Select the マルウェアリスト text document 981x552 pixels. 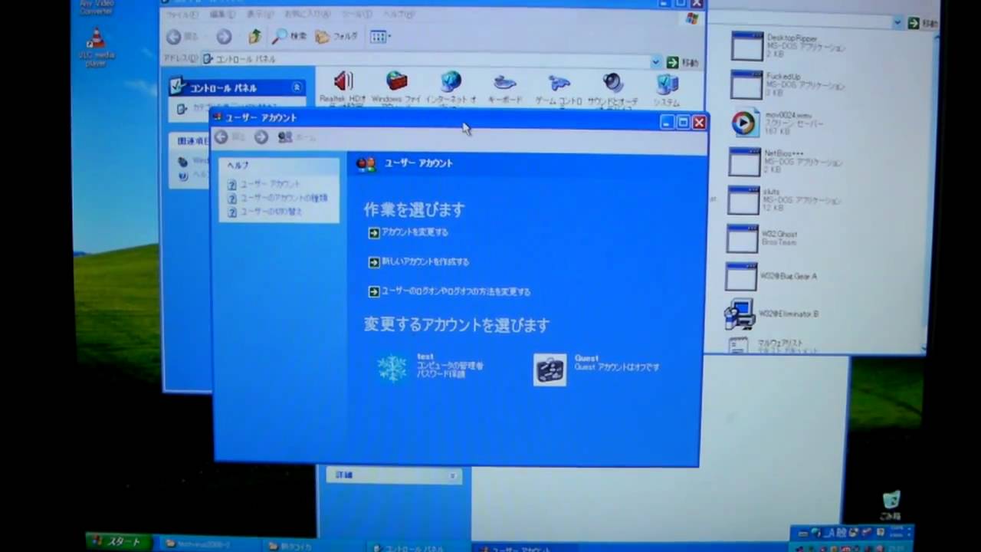tap(738, 345)
